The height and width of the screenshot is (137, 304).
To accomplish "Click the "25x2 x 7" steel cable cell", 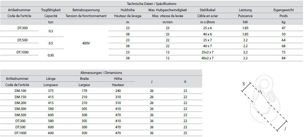I will pyautogui.click(x=207, y=52).
